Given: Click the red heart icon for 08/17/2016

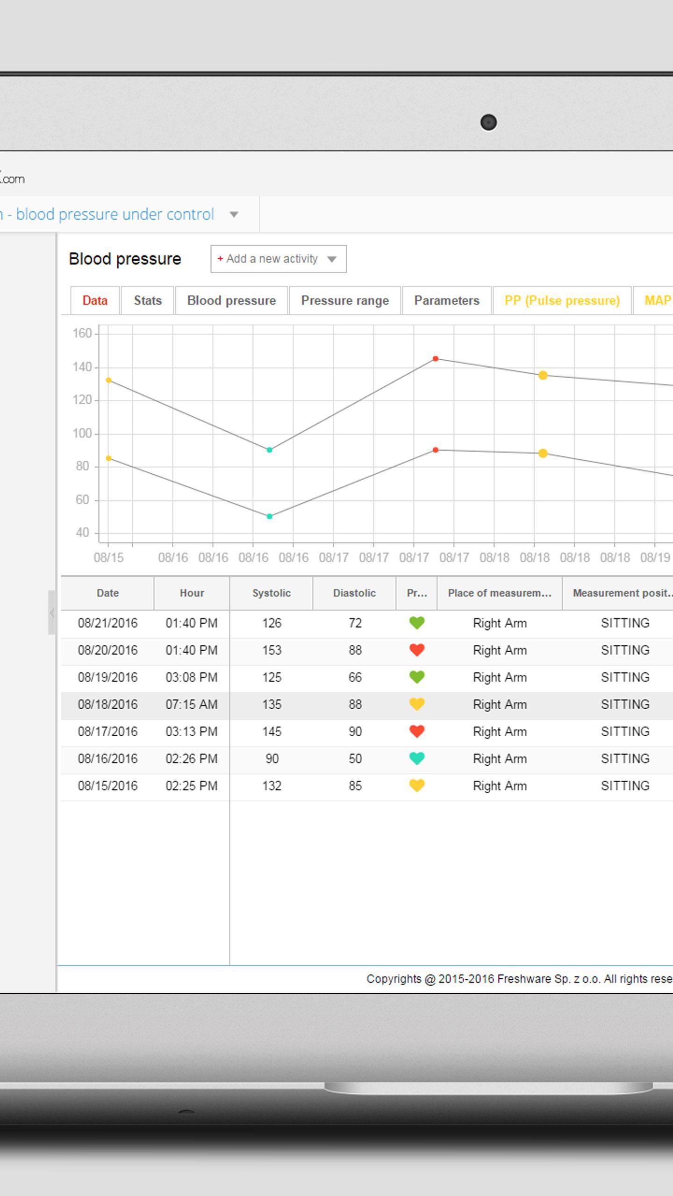Looking at the screenshot, I should click(x=417, y=731).
